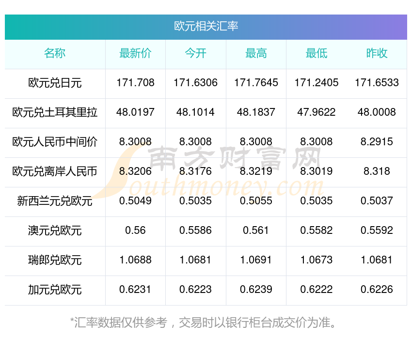Select the 最新价 column header
412x338 pixels.
click(135, 53)
